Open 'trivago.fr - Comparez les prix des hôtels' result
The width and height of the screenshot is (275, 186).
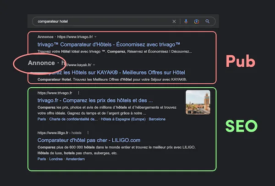[x=95, y=101]
